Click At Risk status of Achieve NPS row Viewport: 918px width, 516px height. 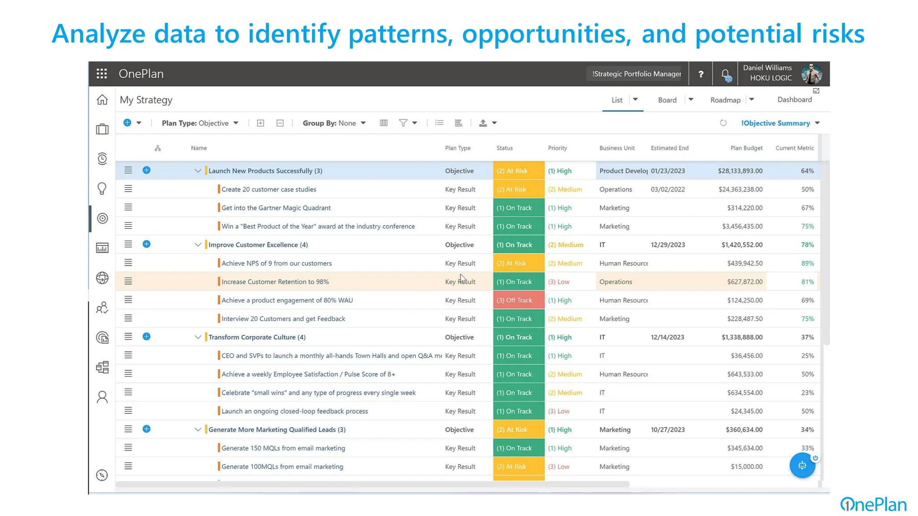click(519, 263)
